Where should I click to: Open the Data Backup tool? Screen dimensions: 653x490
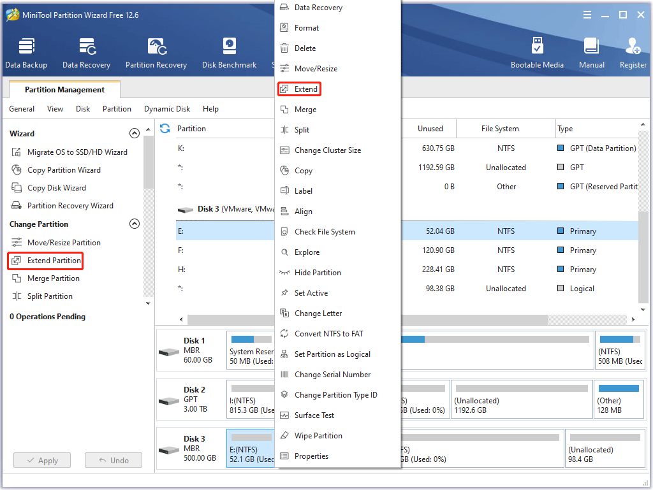pos(26,53)
